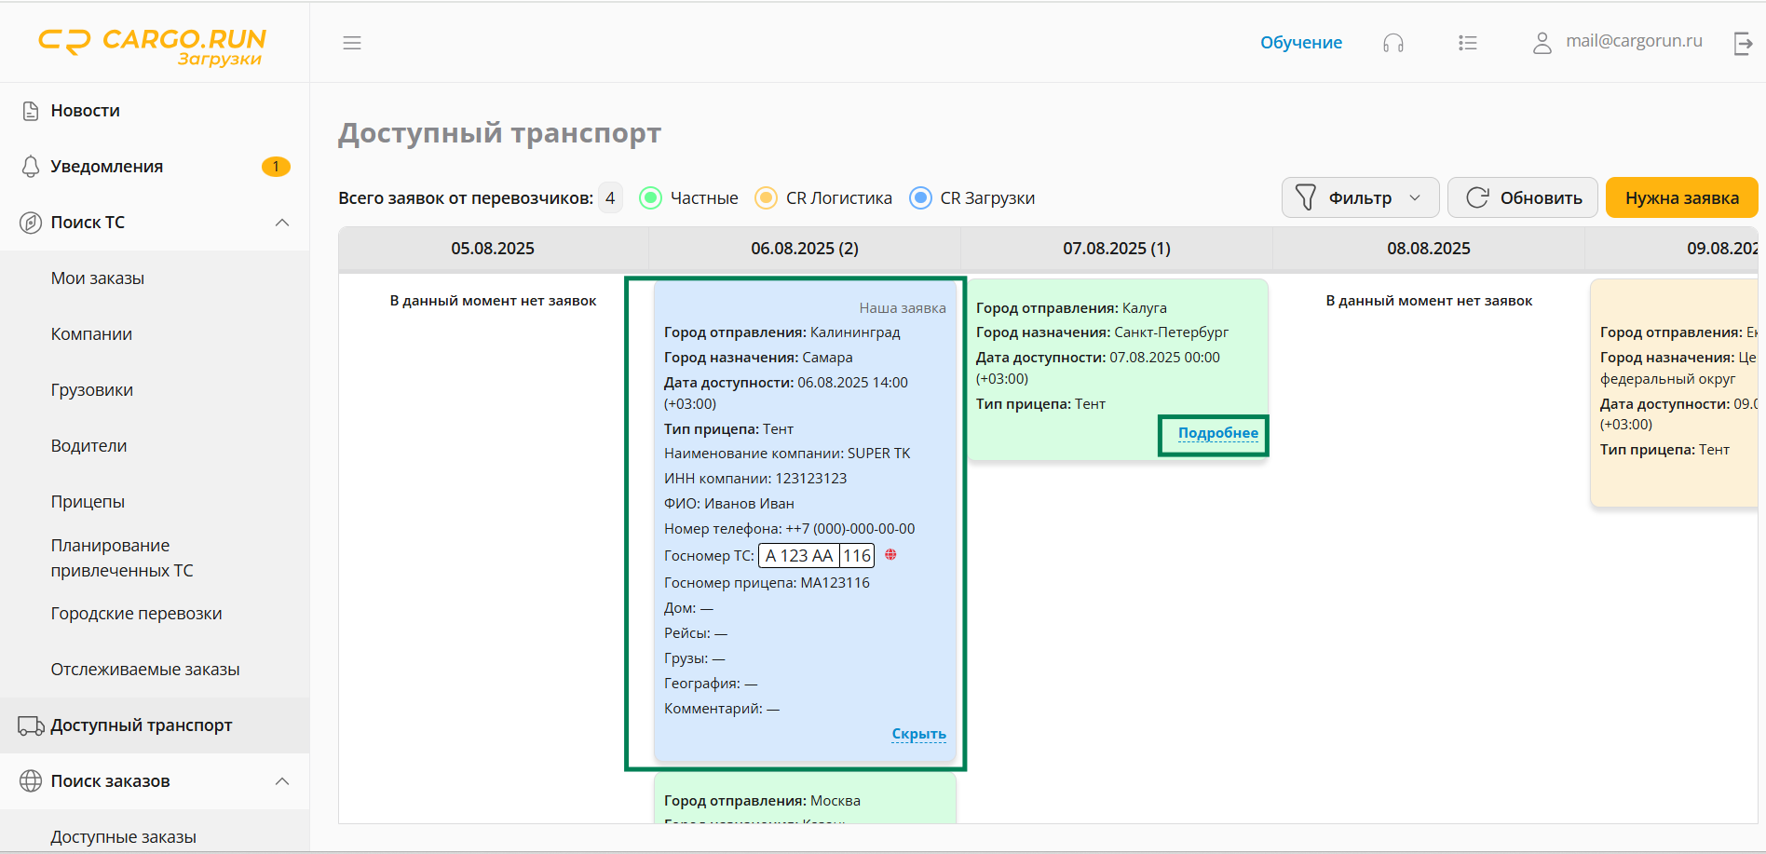1766x854 pixels.
Task: Toggle the Частные radio filter
Action: tap(650, 198)
